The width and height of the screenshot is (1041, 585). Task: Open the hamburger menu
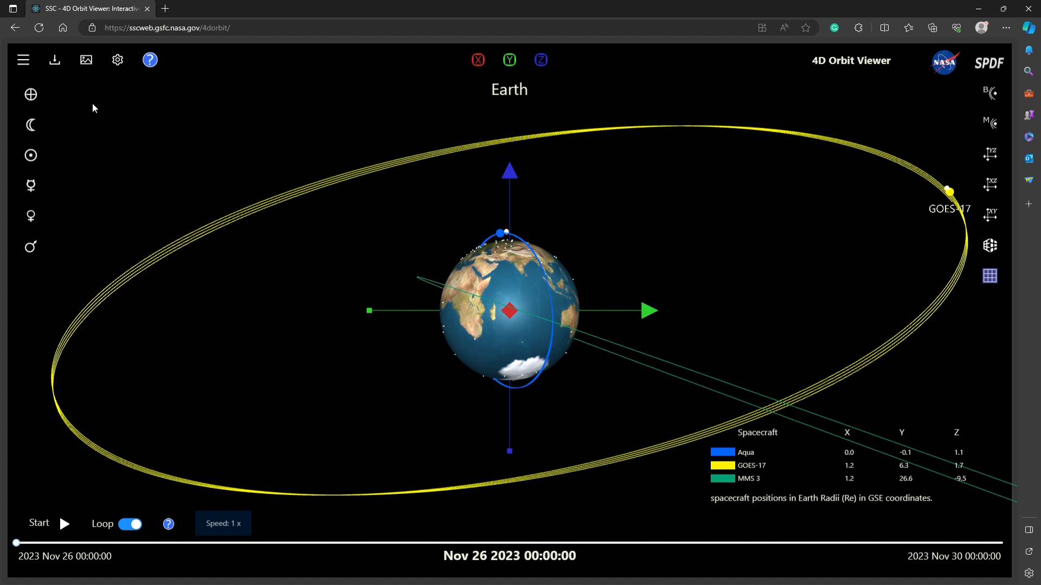coord(23,60)
